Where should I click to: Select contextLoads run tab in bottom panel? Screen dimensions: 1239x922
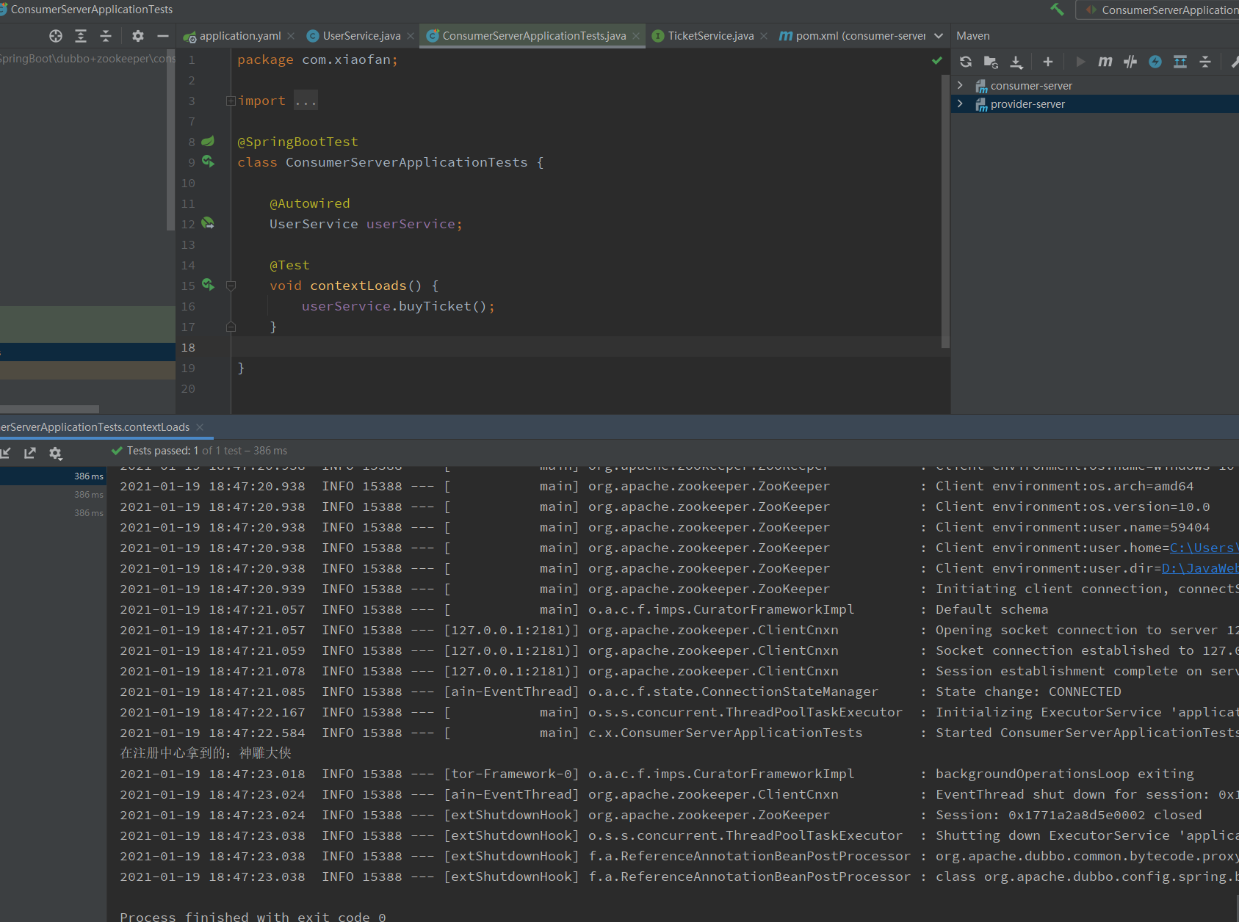tap(95, 427)
